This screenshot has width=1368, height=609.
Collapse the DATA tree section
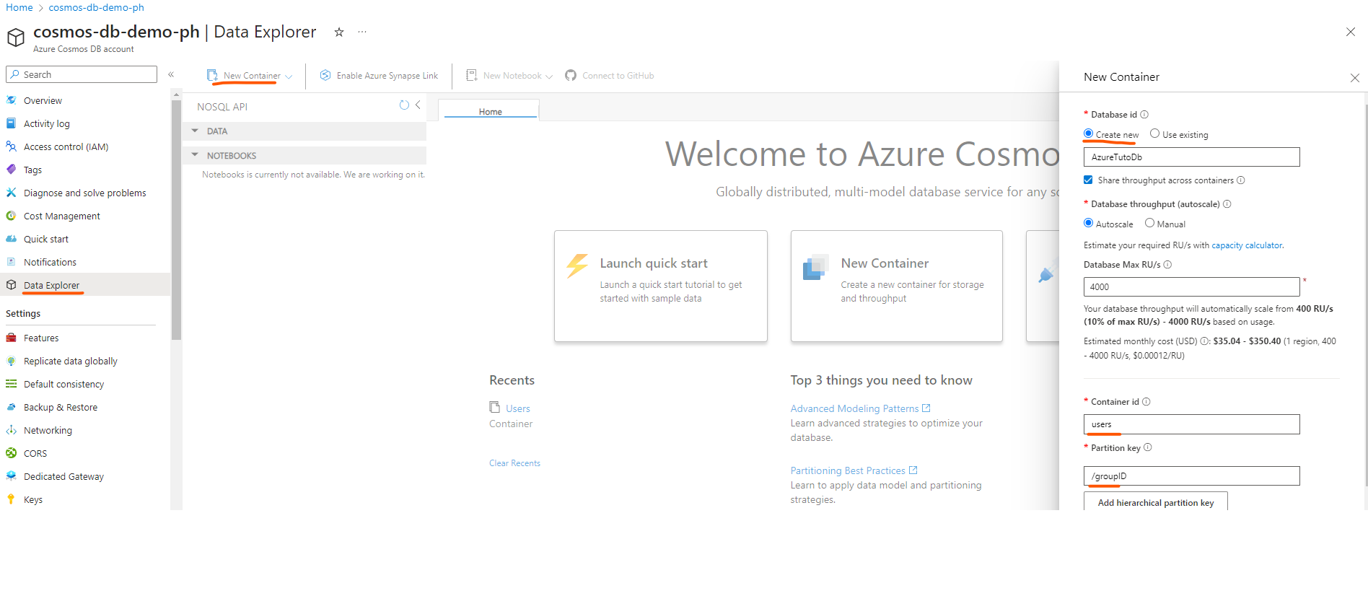(195, 131)
